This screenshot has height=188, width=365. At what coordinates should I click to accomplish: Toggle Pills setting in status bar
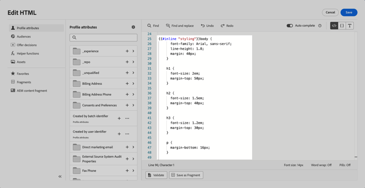click(x=345, y=165)
